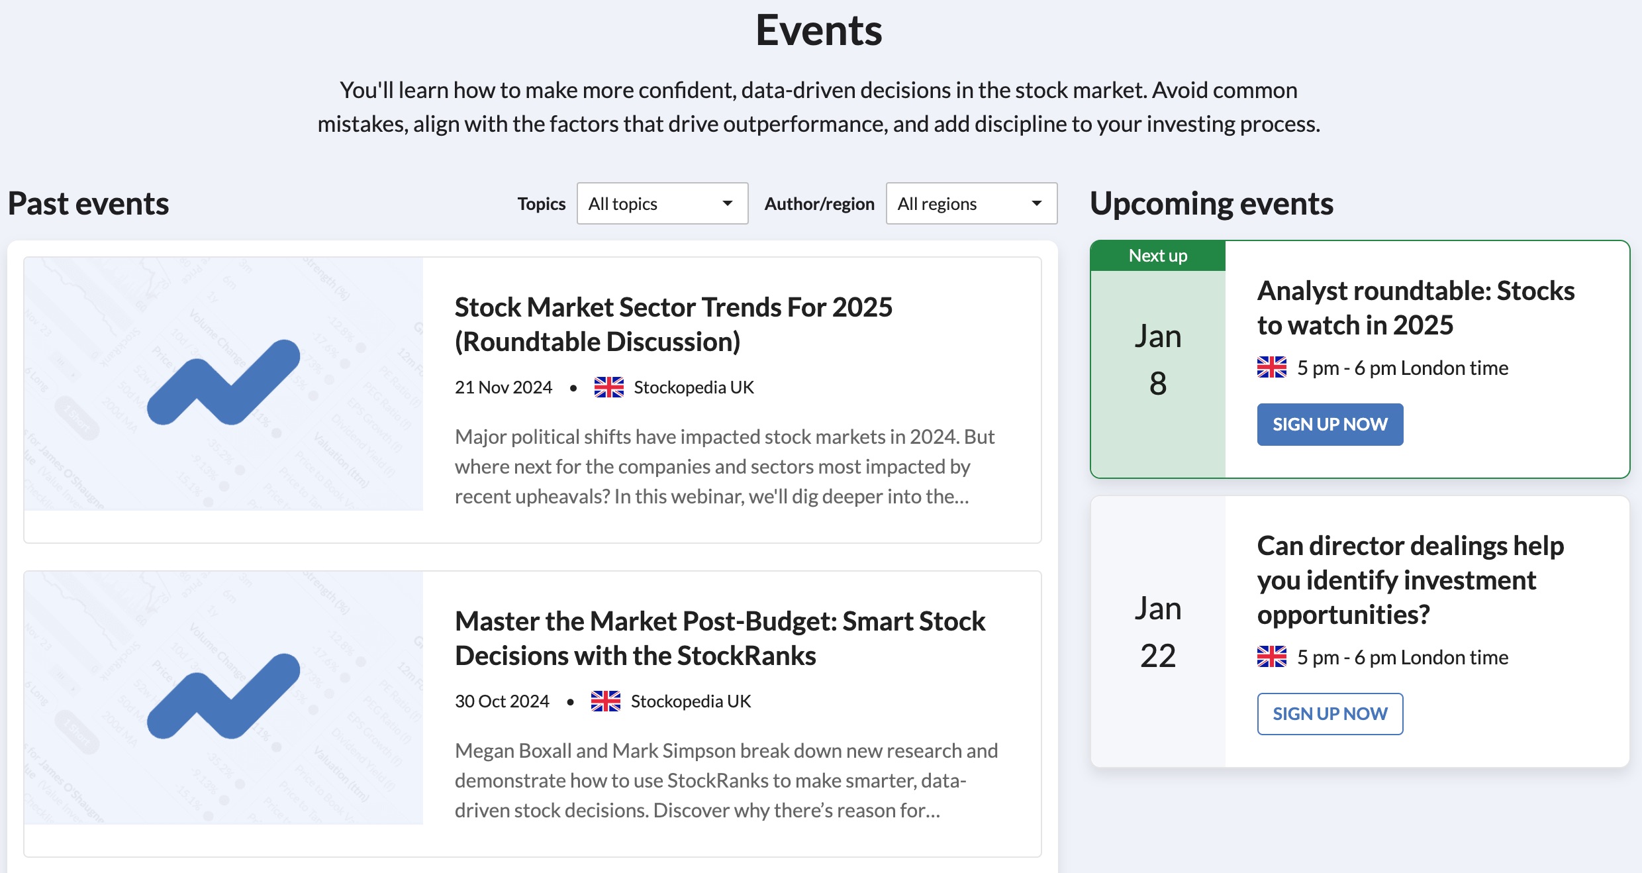Click UK flag in Analyst roundtable card

tap(1271, 367)
